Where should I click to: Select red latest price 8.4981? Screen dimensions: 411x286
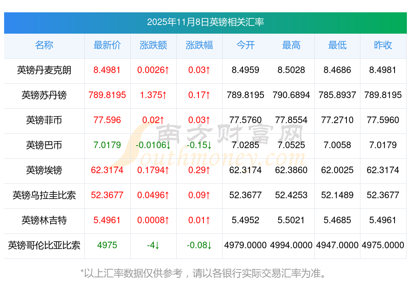[107, 70]
